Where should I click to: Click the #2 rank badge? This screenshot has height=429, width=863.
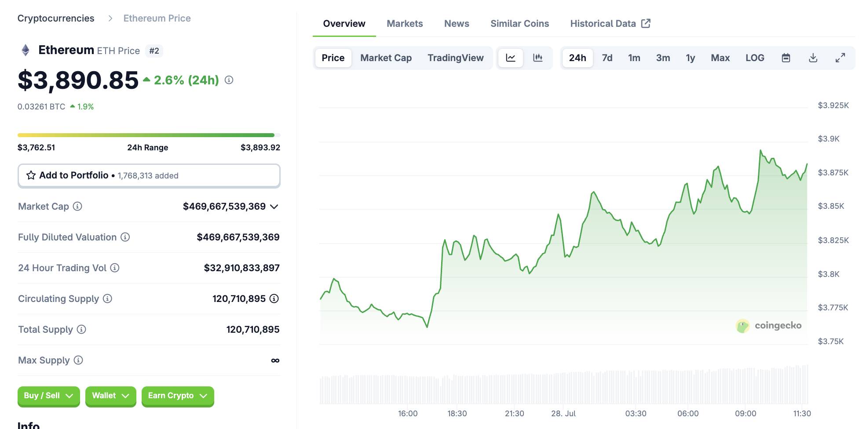[x=154, y=51]
